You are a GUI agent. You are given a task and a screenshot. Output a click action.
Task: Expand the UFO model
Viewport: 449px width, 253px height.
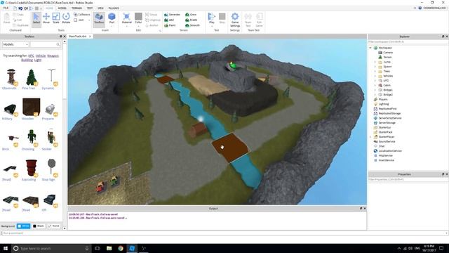point(375,81)
